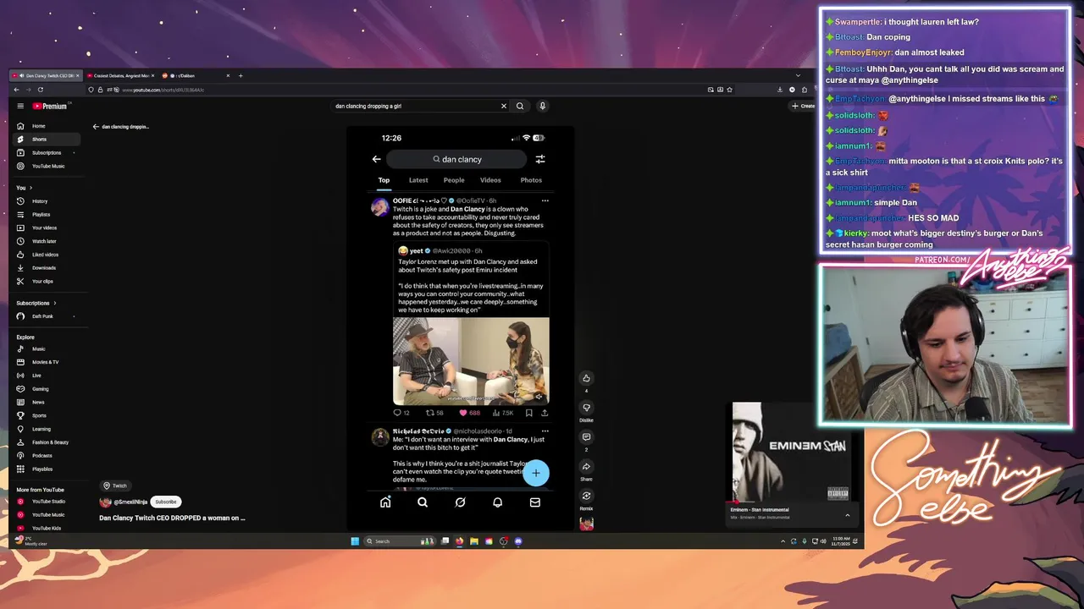The height and width of the screenshot is (609, 1084).
Task: Open Firefox from the taskbar
Action: click(459, 541)
